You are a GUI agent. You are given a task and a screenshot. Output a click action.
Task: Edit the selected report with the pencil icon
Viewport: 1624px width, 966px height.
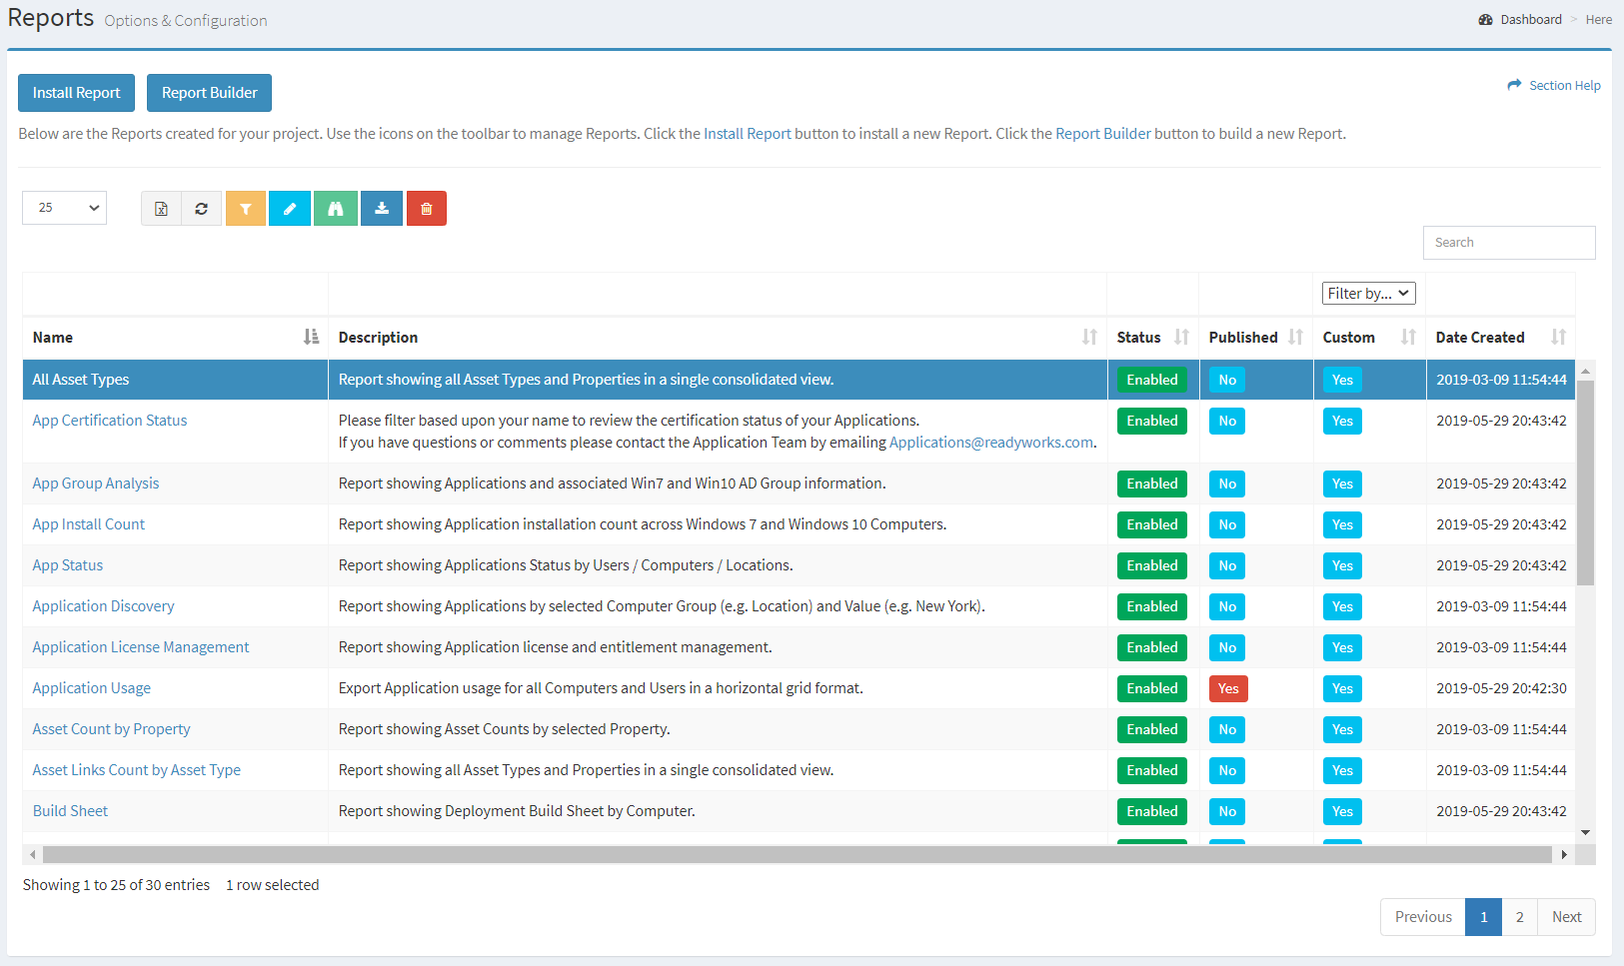[x=290, y=208]
